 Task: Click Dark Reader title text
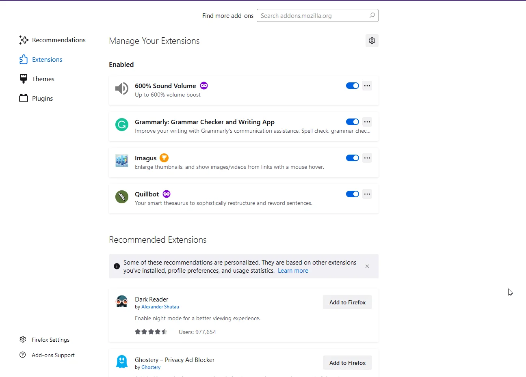coord(152,299)
